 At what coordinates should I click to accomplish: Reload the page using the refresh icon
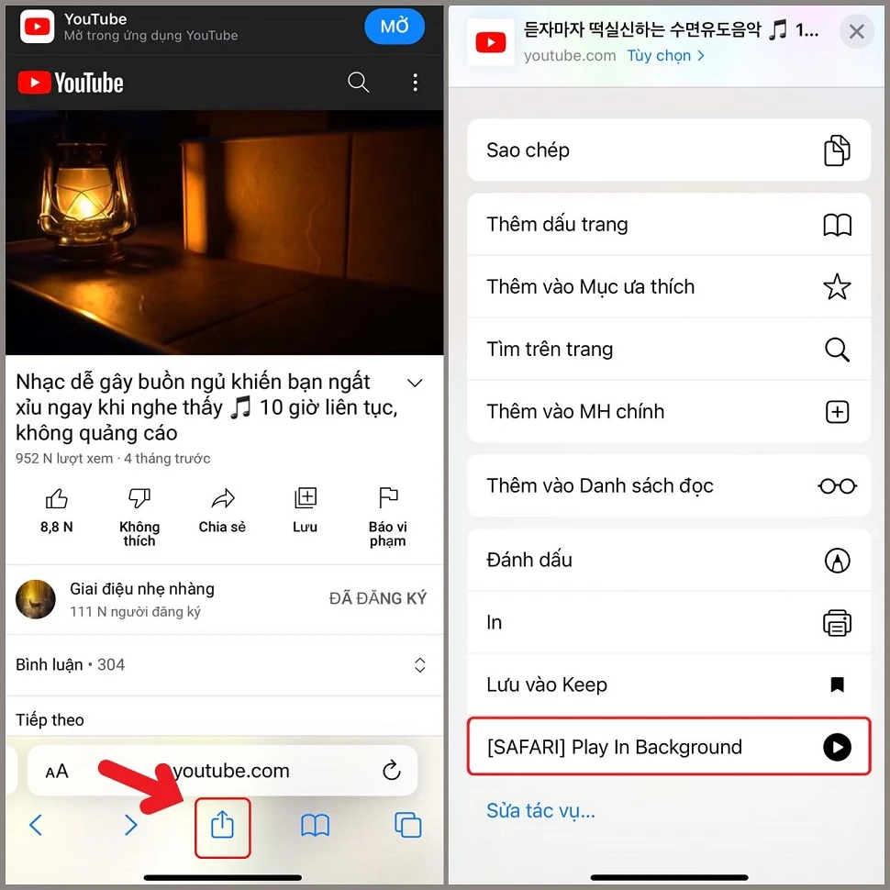click(x=392, y=772)
